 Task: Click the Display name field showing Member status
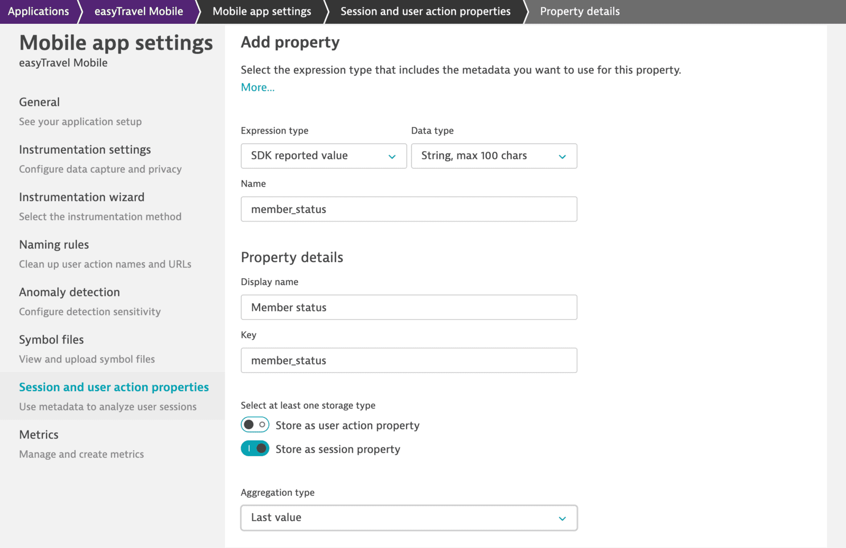pos(409,307)
